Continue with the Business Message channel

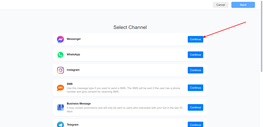[x=195, y=108]
